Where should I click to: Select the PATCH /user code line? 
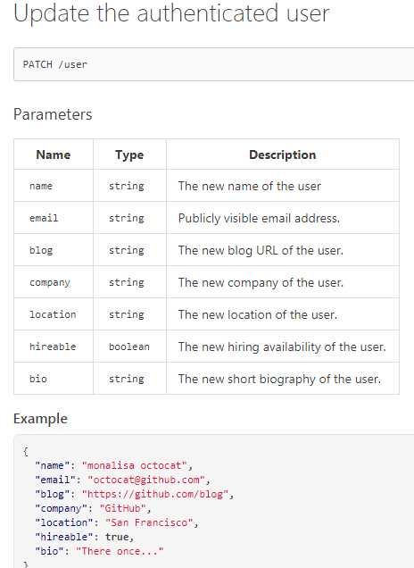point(55,64)
